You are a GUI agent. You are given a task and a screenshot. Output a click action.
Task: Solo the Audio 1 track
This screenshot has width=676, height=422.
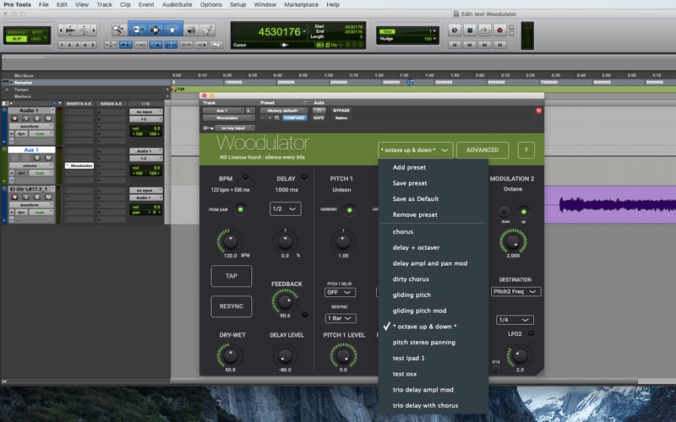coord(37,118)
